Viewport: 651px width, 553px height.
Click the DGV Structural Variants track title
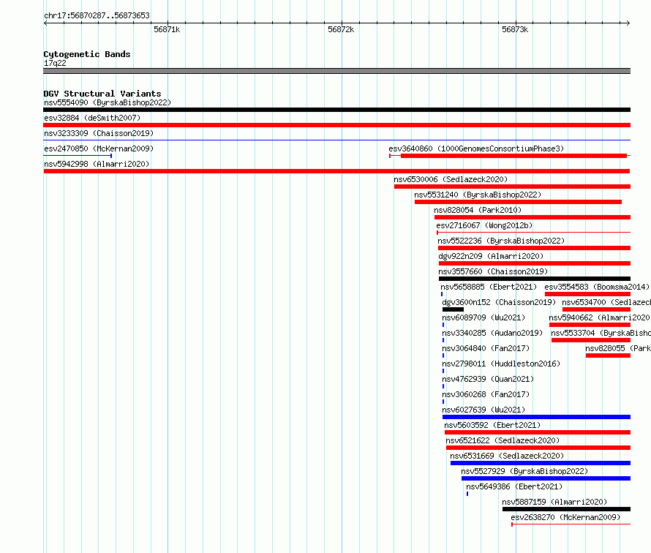click(102, 94)
